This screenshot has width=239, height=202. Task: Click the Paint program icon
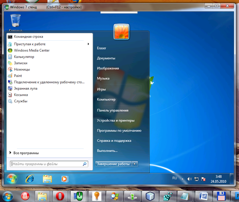pos(10,76)
